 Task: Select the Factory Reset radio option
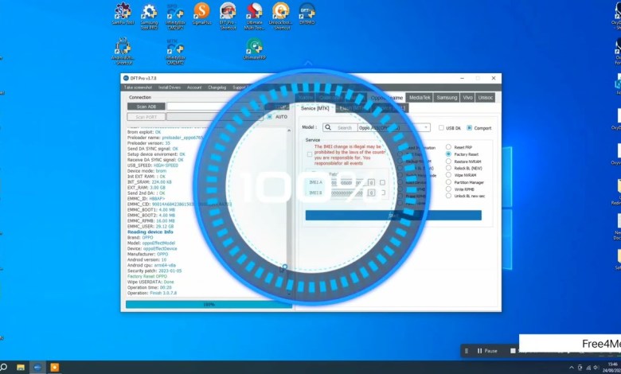tap(449, 155)
